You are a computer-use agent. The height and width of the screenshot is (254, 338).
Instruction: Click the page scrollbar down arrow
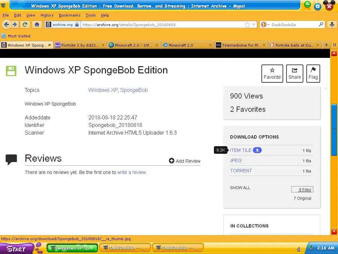pyautogui.click(x=334, y=231)
